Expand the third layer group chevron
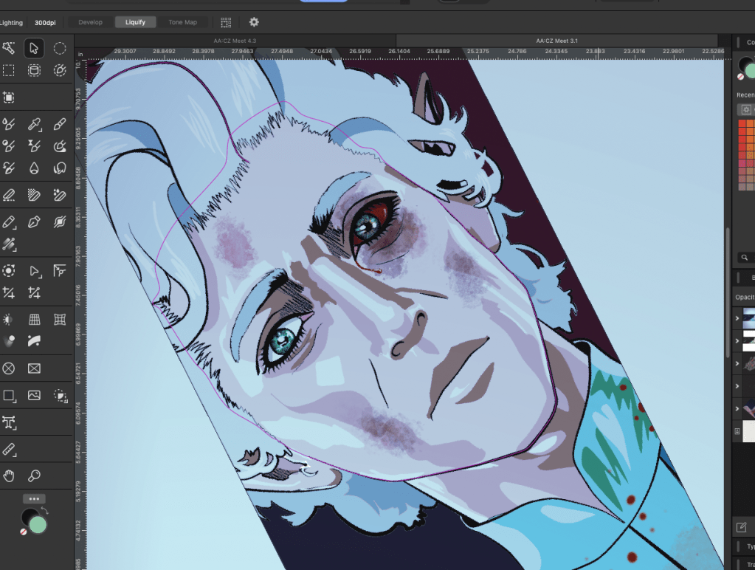The width and height of the screenshot is (755, 570). (737, 363)
